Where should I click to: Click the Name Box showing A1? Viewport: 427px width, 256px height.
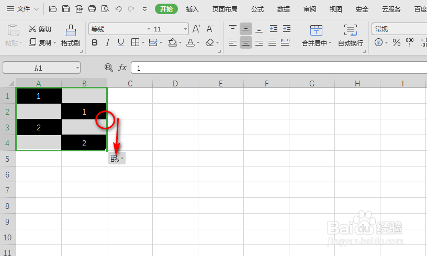pos(41,68)
